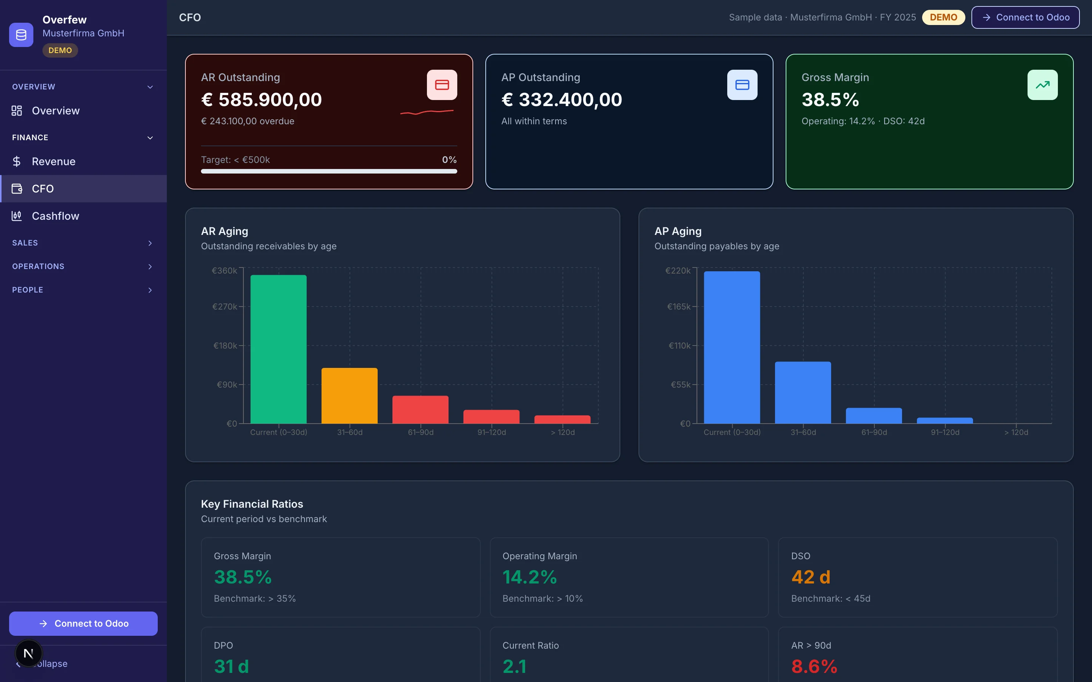Image resolution: width=1092 pixels, height=682 pixels.
Task: Click the 'Benchmark: > 10%' text
Action: point(543,599)
